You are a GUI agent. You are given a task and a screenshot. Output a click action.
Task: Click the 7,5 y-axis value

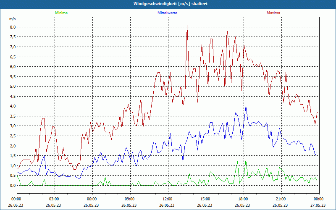pos(13,37)
